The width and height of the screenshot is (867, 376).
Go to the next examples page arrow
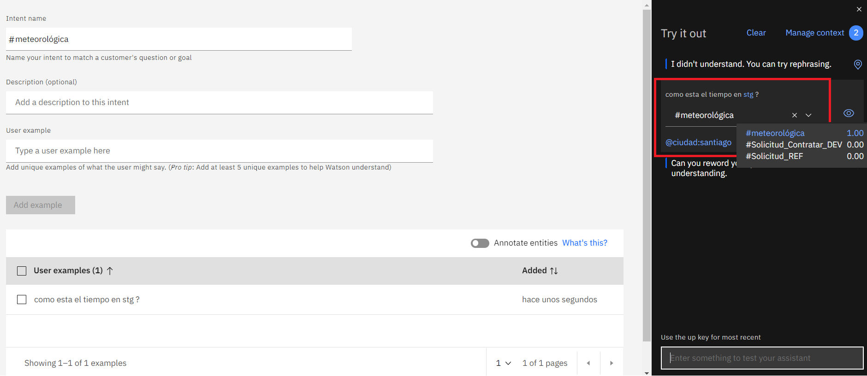[x=612, y=363]
